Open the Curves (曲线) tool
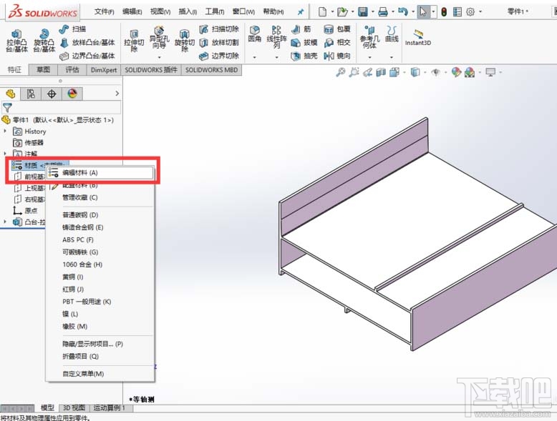This screenshot has height=421, width=557. point(392,34)
